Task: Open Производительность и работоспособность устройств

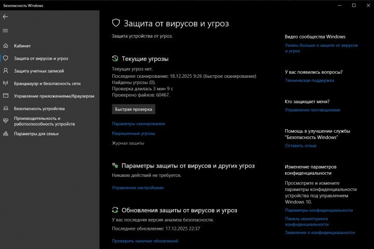Action: tap(44, 121)
